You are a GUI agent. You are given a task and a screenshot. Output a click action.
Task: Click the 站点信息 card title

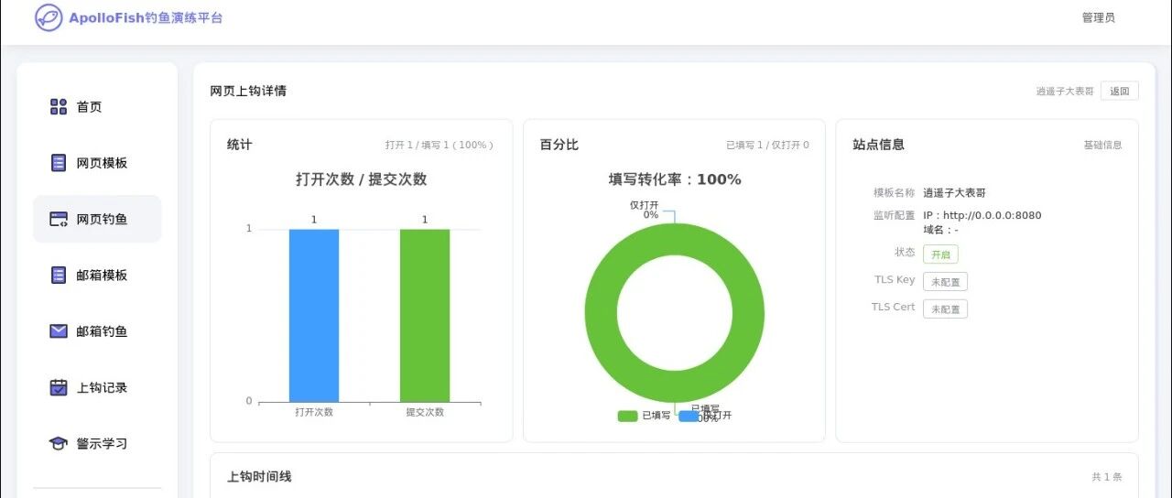pyautogui.click(x=878, y=145)
